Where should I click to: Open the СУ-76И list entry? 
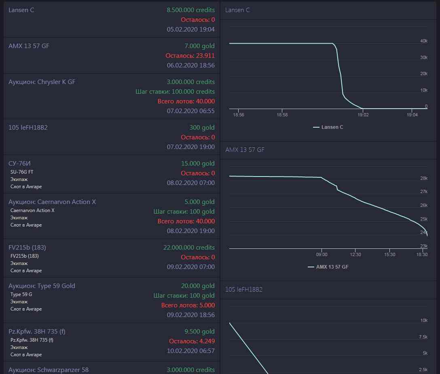tap(19, 164)
